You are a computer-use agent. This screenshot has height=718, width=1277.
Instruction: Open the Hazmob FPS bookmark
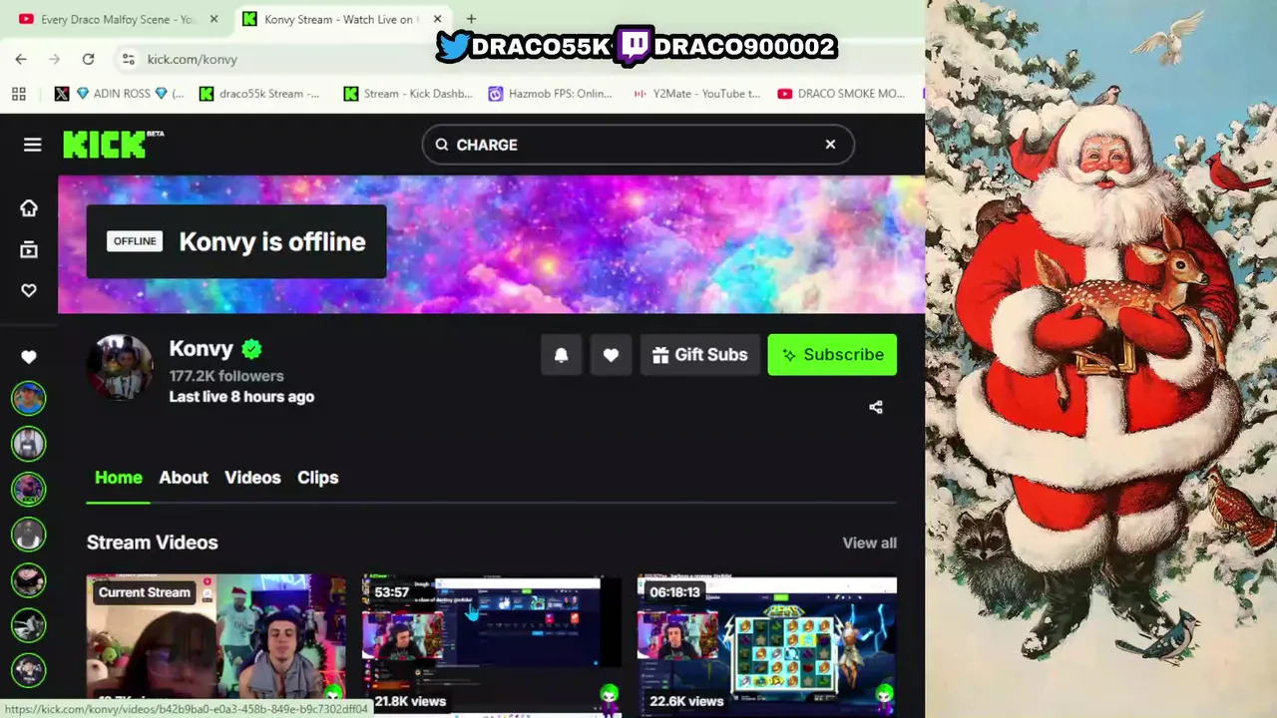pyautogui.click(x=551, y=94)
